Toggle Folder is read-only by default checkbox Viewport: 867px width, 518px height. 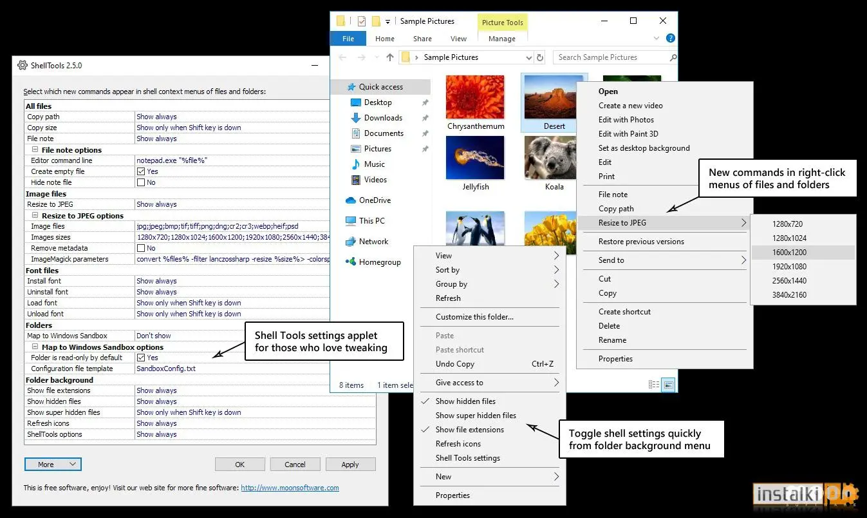[x=141, y=358]
